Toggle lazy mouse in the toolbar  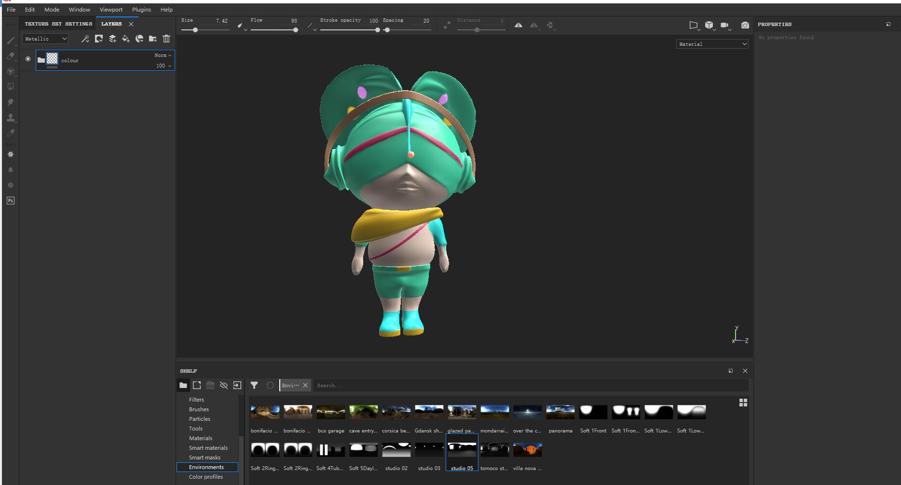click(447, 25)
